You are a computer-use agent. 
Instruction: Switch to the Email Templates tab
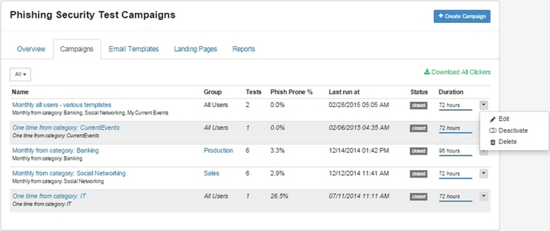point(133,49)
